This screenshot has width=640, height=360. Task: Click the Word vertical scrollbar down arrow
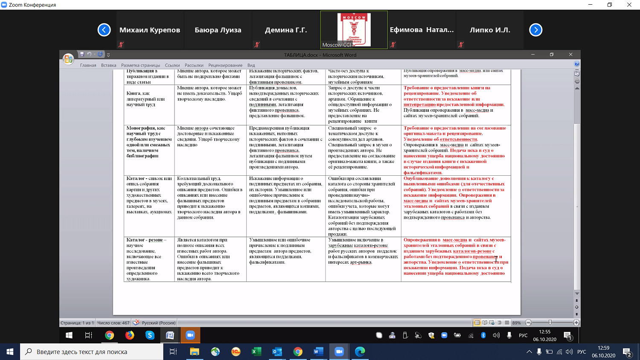pos(577,293)
